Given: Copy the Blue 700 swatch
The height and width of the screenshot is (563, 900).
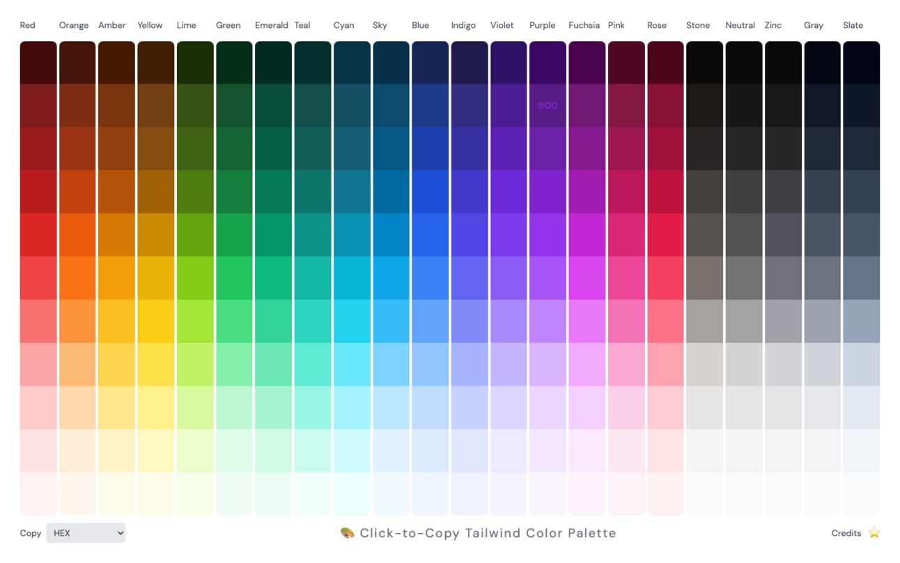Looking at the screenshot, I should click(430, 192).
